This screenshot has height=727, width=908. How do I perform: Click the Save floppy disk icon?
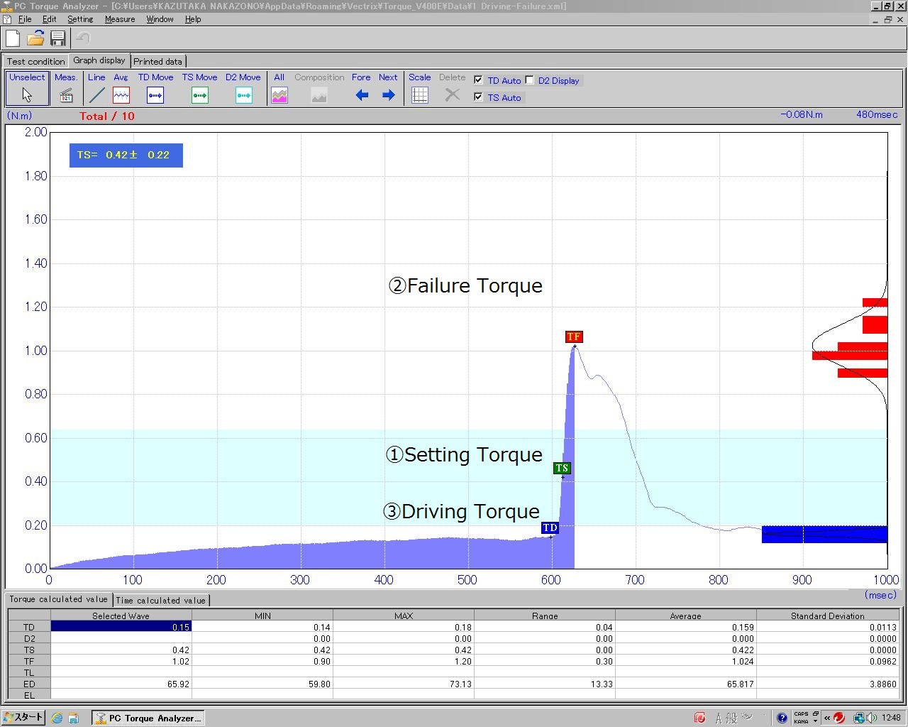point(58,38)
